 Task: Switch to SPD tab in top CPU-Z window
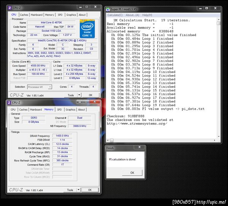(60, 15)
